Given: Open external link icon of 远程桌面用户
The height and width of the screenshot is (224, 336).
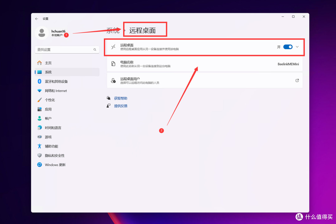Looking at the screenshot, I should pyautogui.click(x=297, y=80).
